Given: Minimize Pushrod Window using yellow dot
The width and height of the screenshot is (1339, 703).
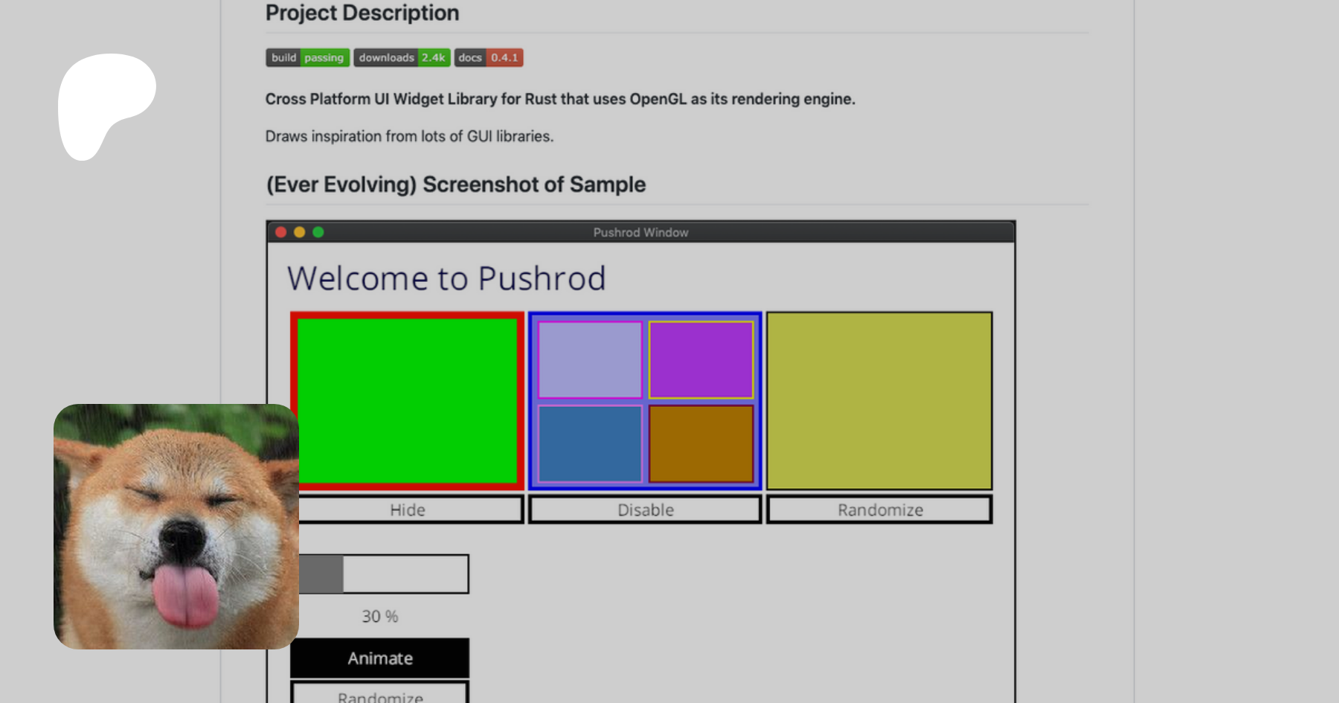Looking at the screenshot, I should click(x=300, y=232).
